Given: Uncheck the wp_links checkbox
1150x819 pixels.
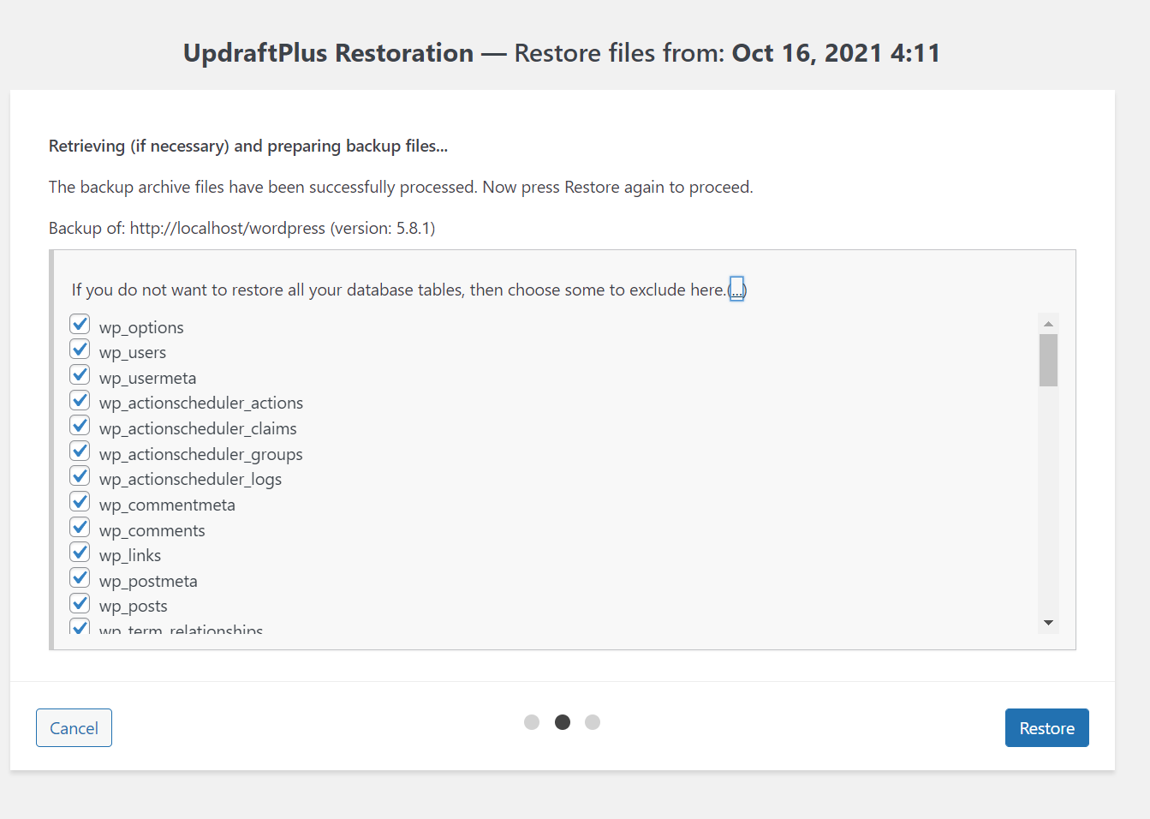Looking at the screenshot, I should click(80, 552).
